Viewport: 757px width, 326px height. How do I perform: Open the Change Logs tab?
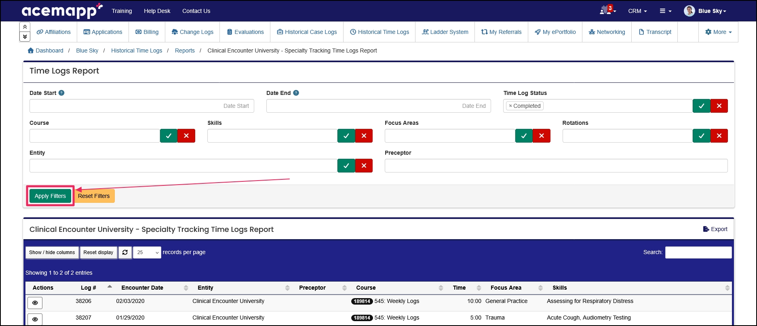(192, 32)
